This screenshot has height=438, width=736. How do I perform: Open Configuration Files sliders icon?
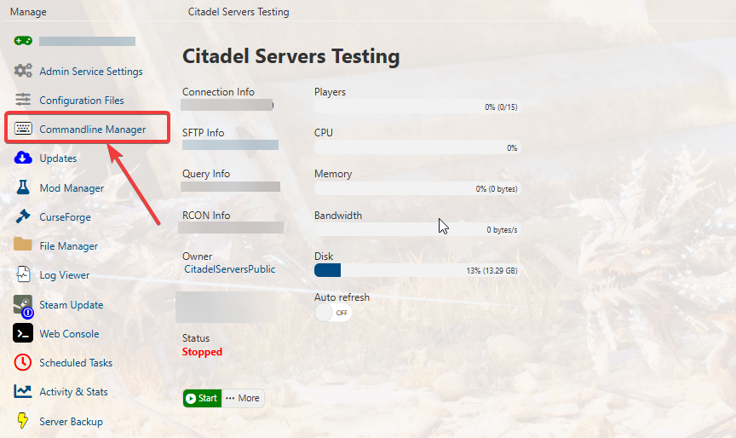[x=23, y=100]
